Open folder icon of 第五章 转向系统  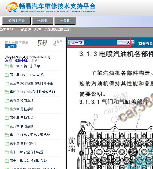point(7,101)
